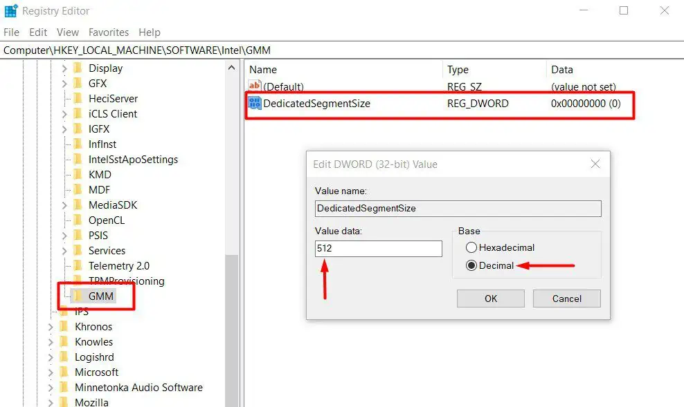This screenshot has height=407, width=684.
Task: Select the Decimal base option
Action: pyautogui.click(x=490, y=265)
